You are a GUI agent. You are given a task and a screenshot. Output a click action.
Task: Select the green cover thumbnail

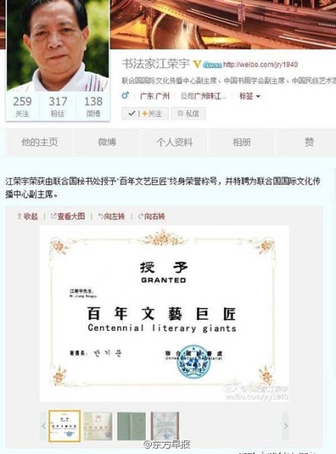pos(131,426)
